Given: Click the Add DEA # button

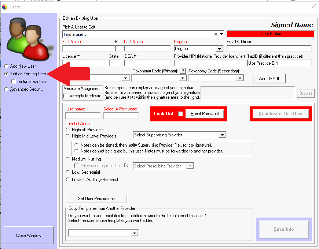Looking at the screenshot, I should pyautogui.click(x=269, y=79).
